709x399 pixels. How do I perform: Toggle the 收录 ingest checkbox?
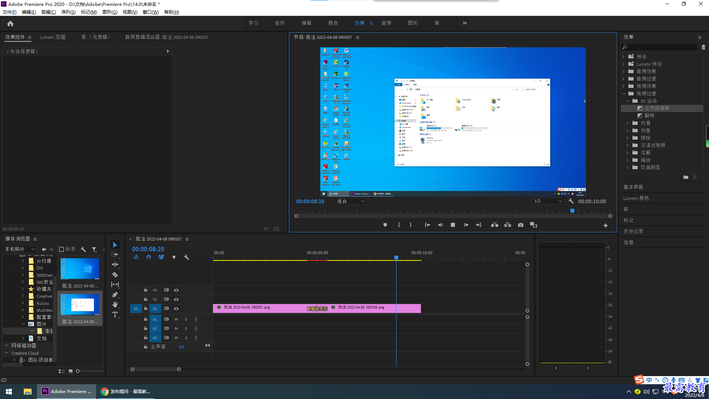click(x=61, y=249)
